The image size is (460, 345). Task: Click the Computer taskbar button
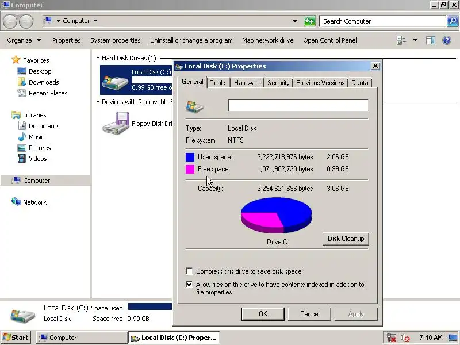pos(82,338)
